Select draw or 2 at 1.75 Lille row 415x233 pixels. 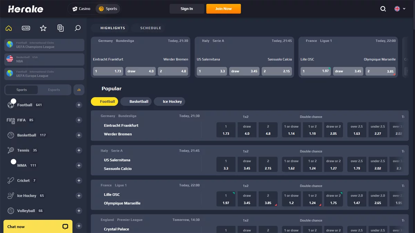pyautogui.click(x=333, y=199)
